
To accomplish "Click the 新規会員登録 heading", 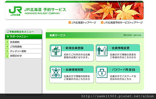I will point(74,48).
